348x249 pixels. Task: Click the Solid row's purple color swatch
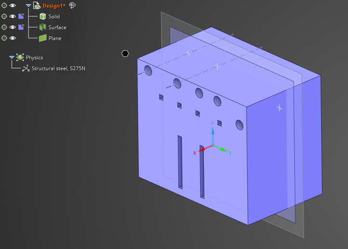(x=21, y=16)
